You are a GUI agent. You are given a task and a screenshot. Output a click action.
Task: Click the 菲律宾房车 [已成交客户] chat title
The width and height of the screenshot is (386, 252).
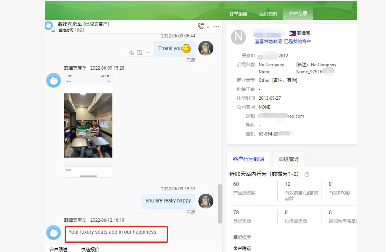[x=83, y=24]
